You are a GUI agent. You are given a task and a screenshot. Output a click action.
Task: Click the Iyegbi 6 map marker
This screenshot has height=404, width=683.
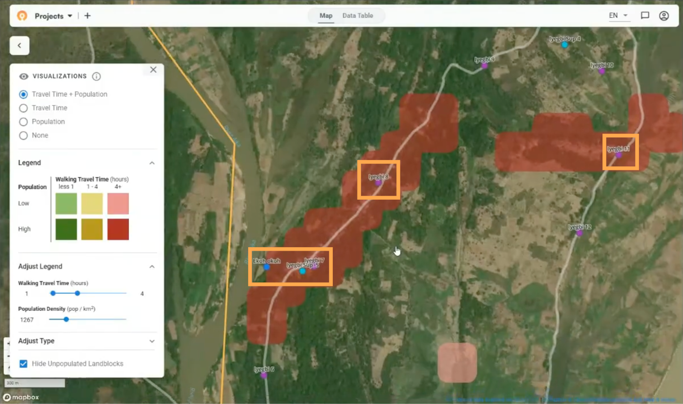[264, 375]
